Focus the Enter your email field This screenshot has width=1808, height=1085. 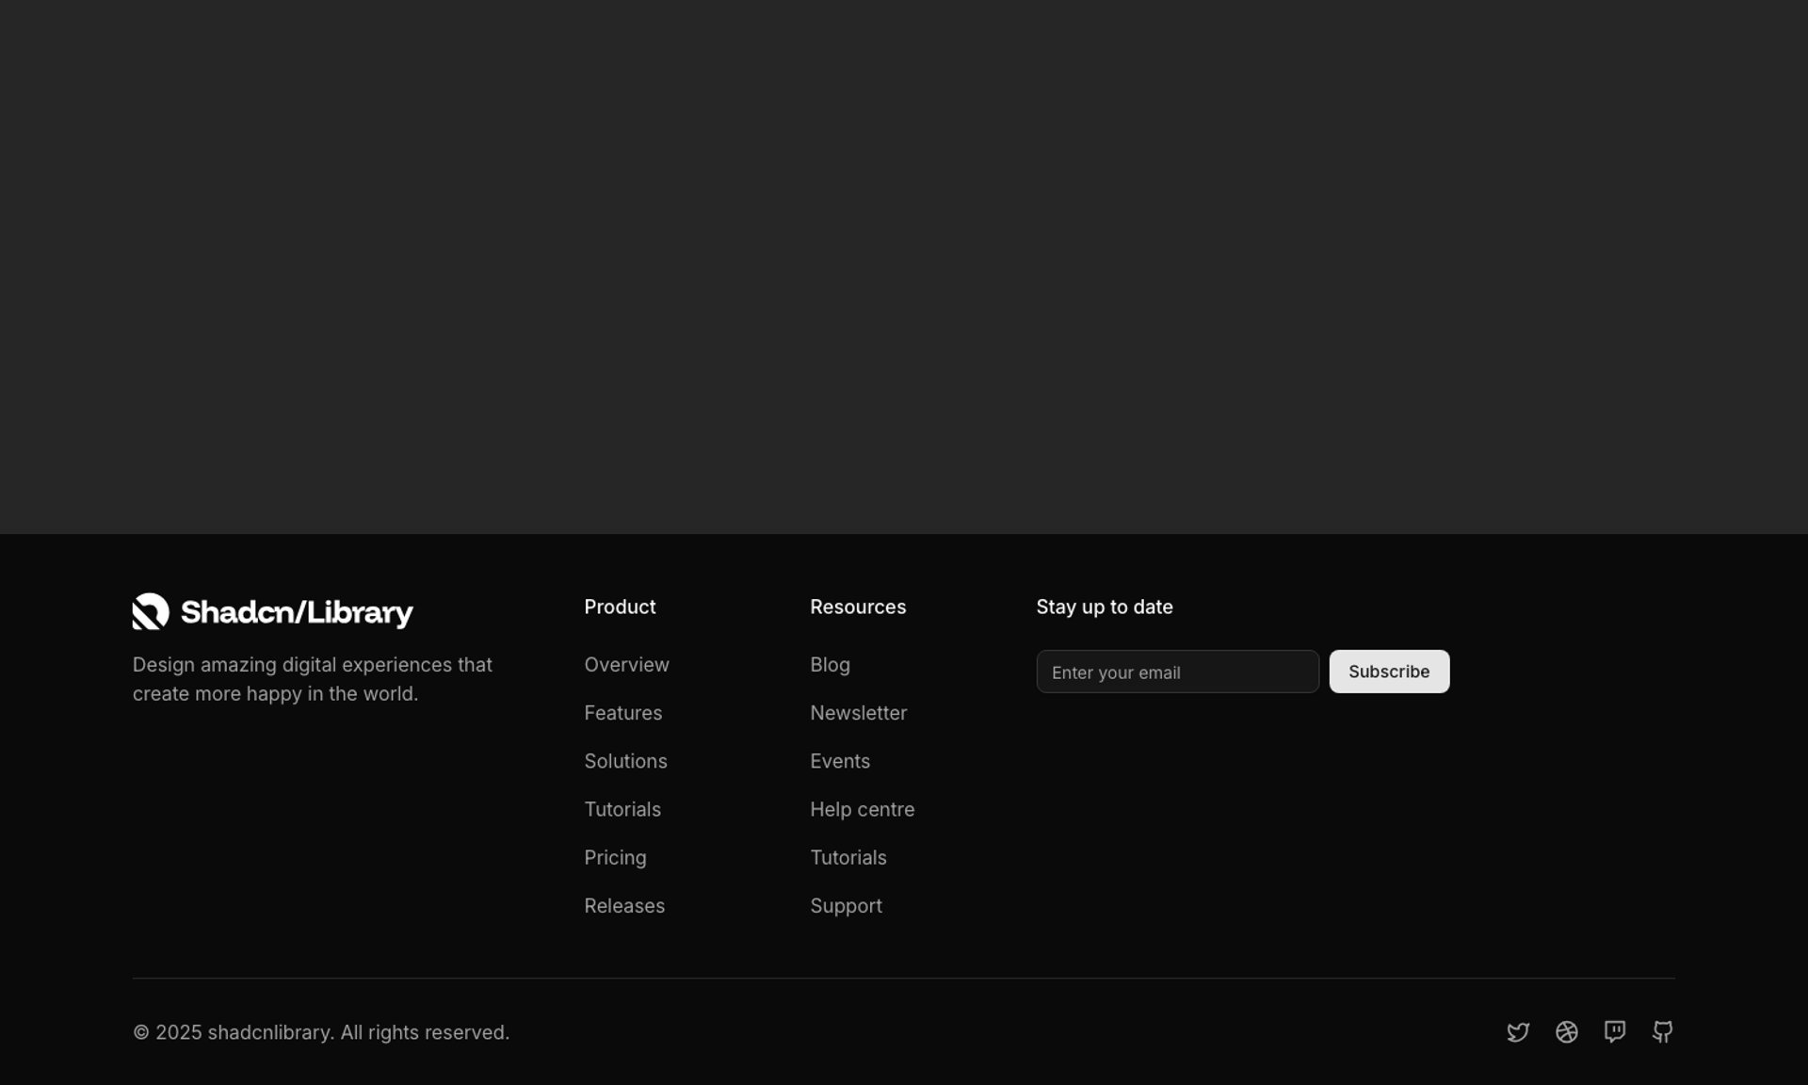(1178, 672)
